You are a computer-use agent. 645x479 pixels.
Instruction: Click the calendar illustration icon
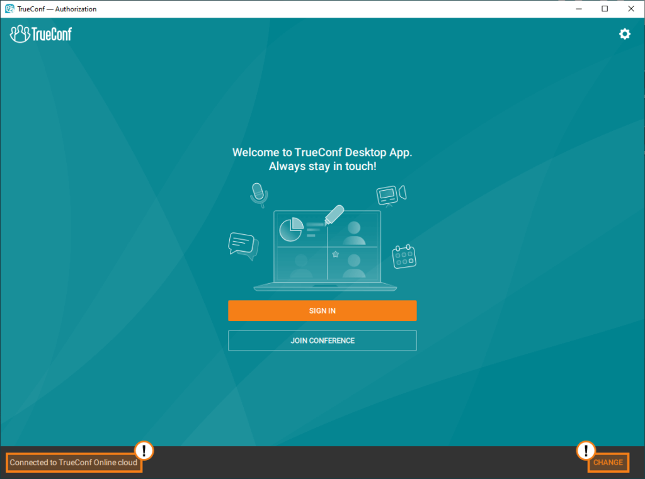coord(403,256)
